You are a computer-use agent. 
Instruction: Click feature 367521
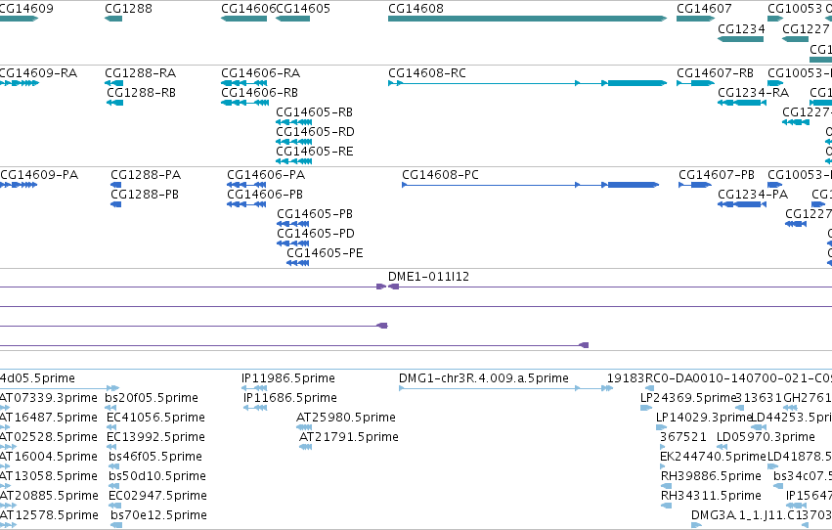[x=683, y=437]
